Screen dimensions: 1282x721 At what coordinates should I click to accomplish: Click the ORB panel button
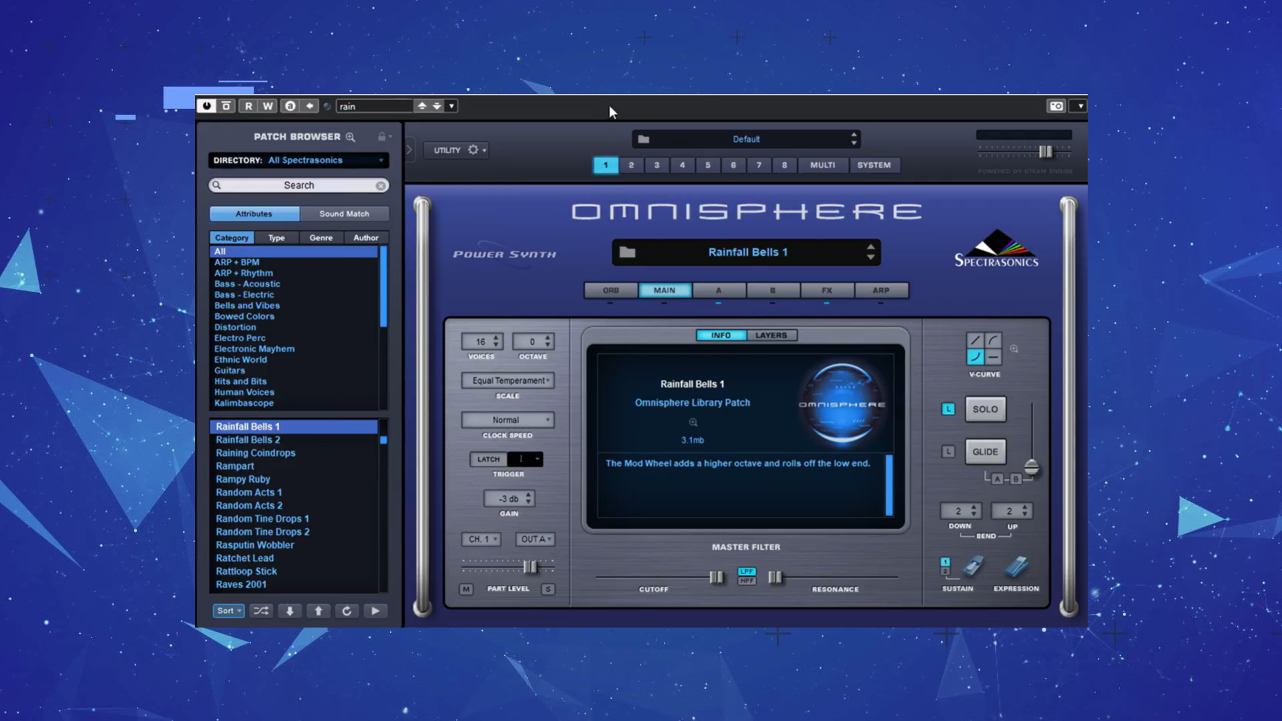[x=610, y=290]
